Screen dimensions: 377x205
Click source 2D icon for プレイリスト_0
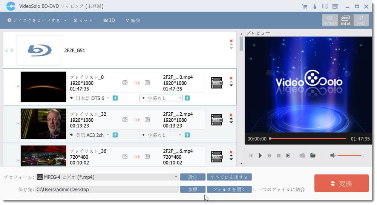[125, 83]
